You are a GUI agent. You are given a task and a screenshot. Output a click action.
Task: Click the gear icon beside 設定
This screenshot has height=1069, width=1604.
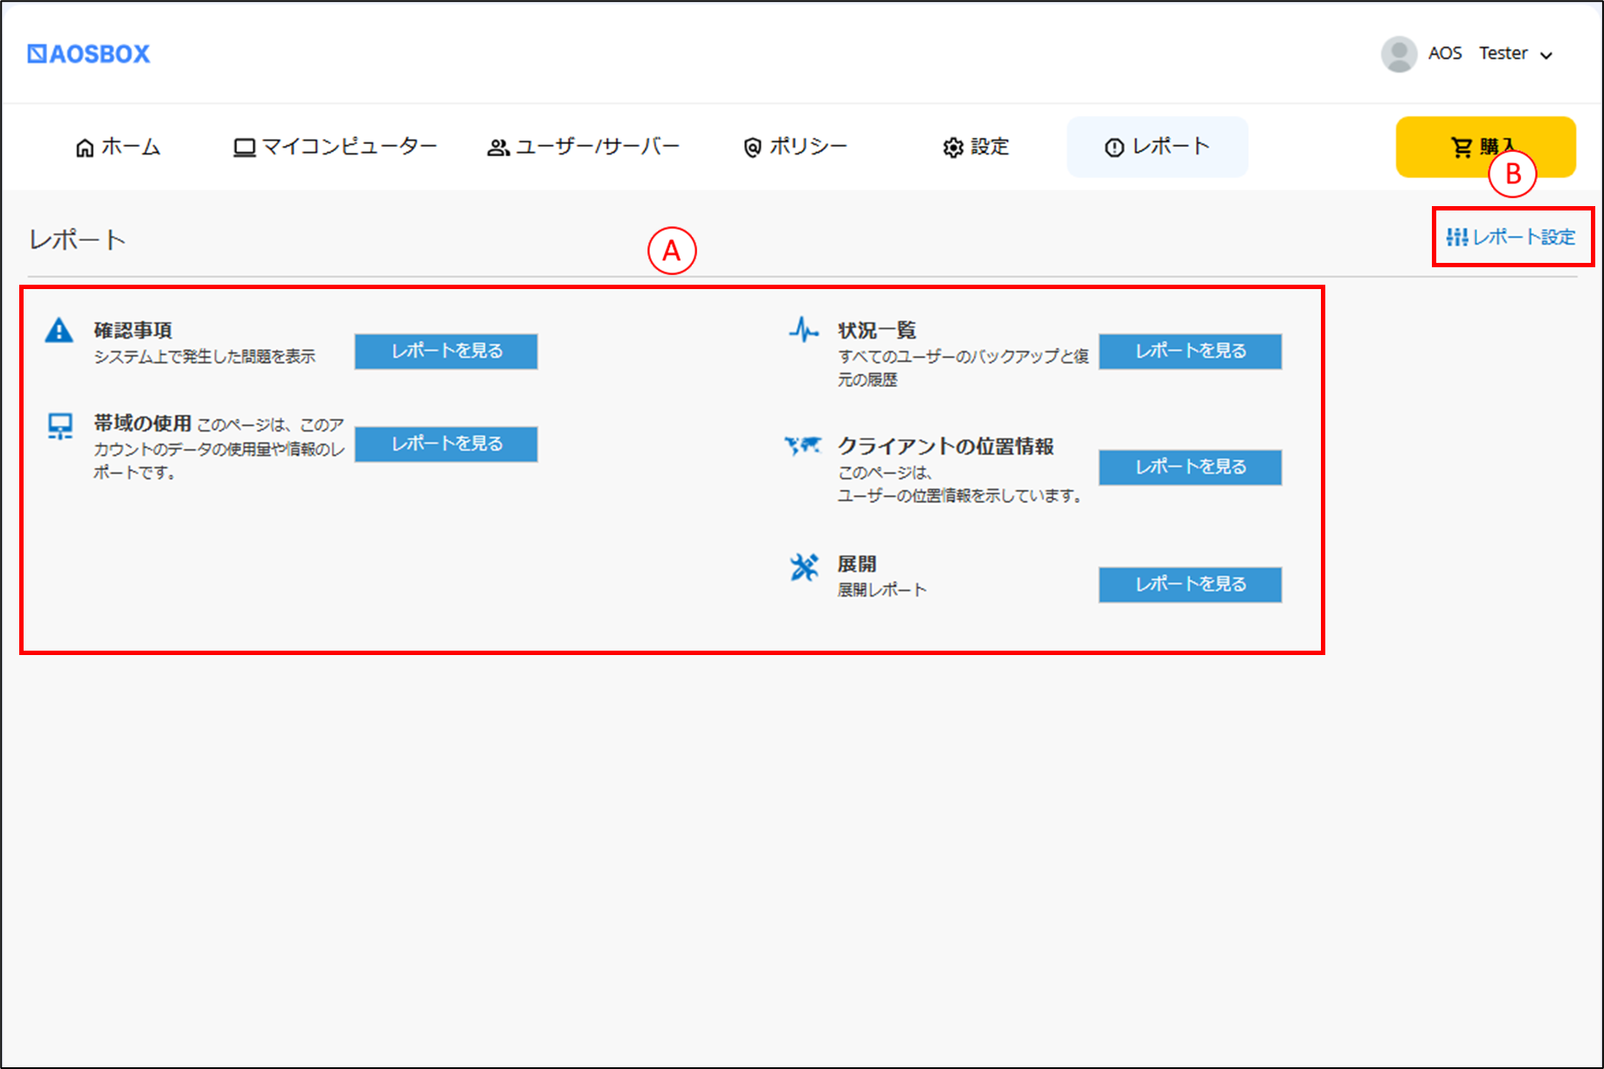point(953,148)
